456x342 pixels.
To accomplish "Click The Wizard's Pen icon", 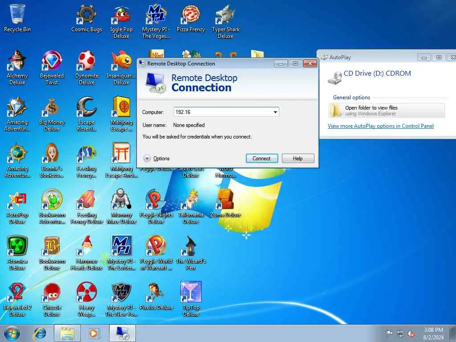I will coord(191,253).
